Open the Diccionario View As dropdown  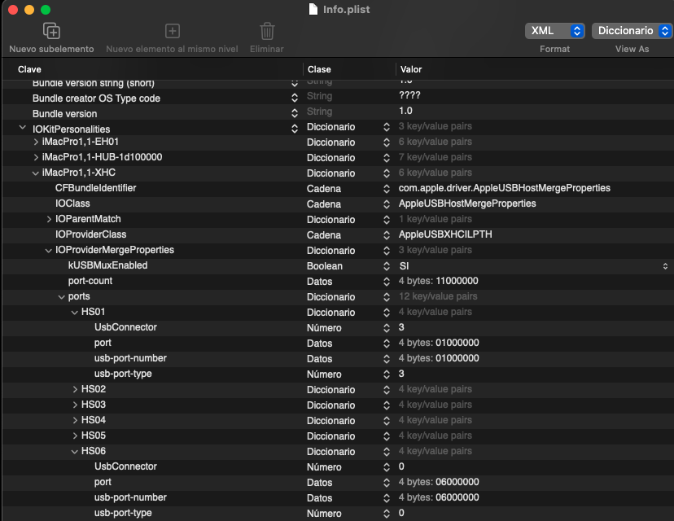click(632, 31)
